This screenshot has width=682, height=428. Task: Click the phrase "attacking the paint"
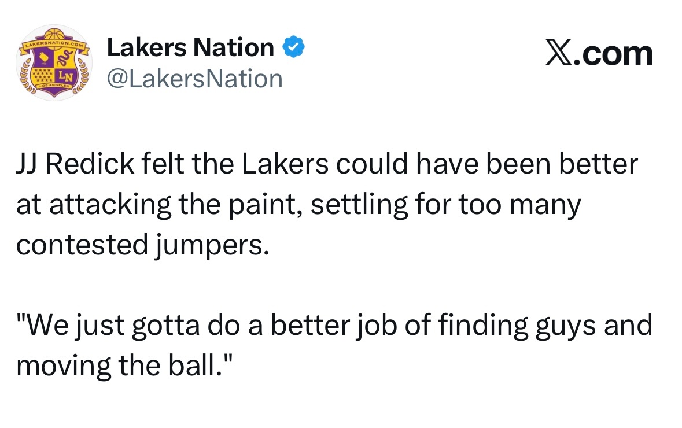point(175,205)
